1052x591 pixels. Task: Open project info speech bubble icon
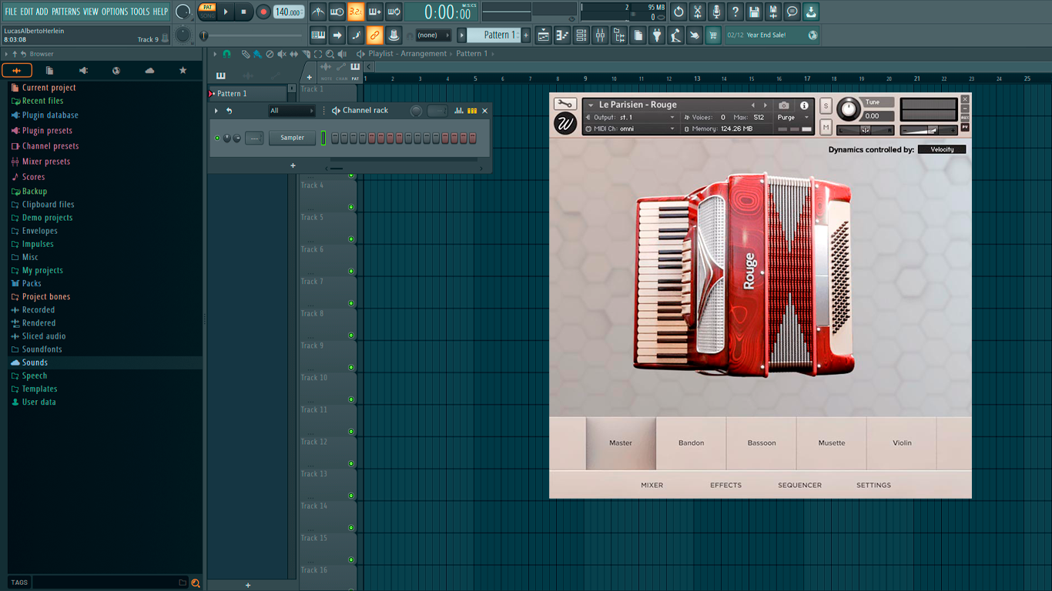(x=792, y=12)
